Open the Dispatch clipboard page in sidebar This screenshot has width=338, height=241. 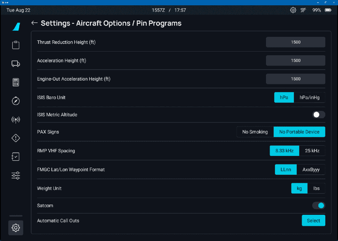point(16,45)
